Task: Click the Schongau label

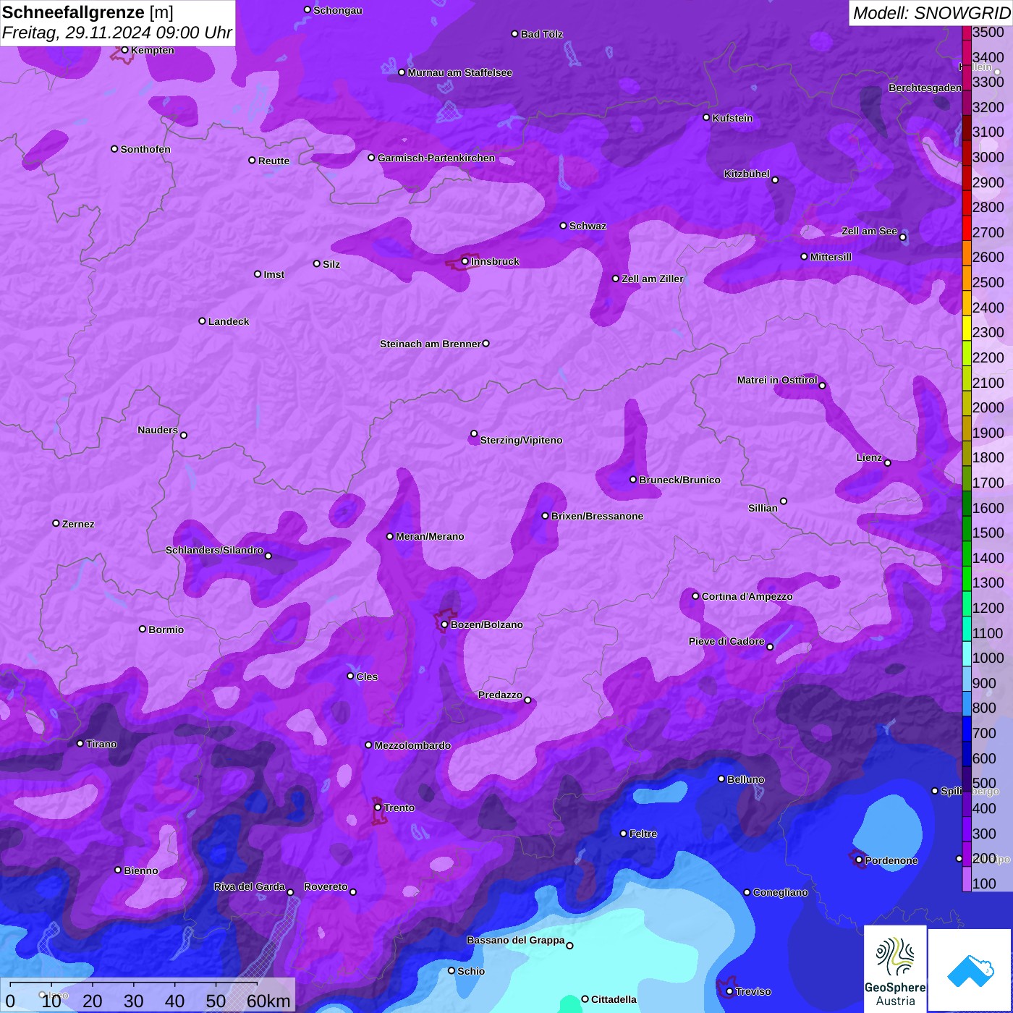Action: [338, 10]
